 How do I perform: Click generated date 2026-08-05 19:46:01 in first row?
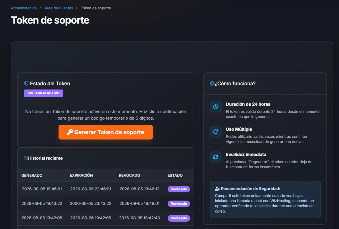42,189
